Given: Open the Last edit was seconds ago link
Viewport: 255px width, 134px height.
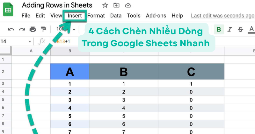Looking at the screenshot, I should point(222,16).
